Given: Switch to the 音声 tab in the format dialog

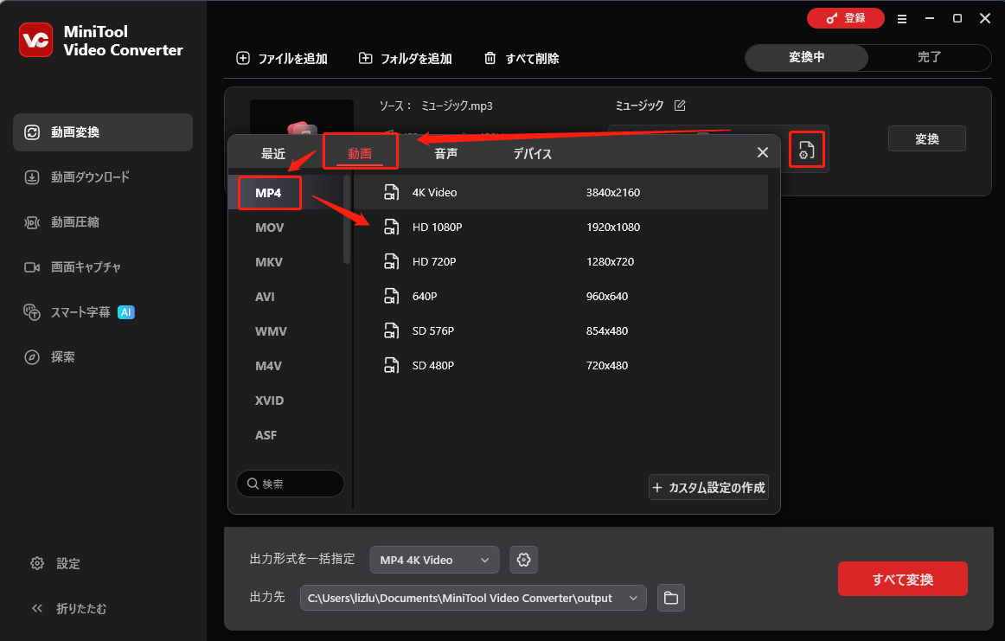Looking at the screenshot, I should click(445, 153).
